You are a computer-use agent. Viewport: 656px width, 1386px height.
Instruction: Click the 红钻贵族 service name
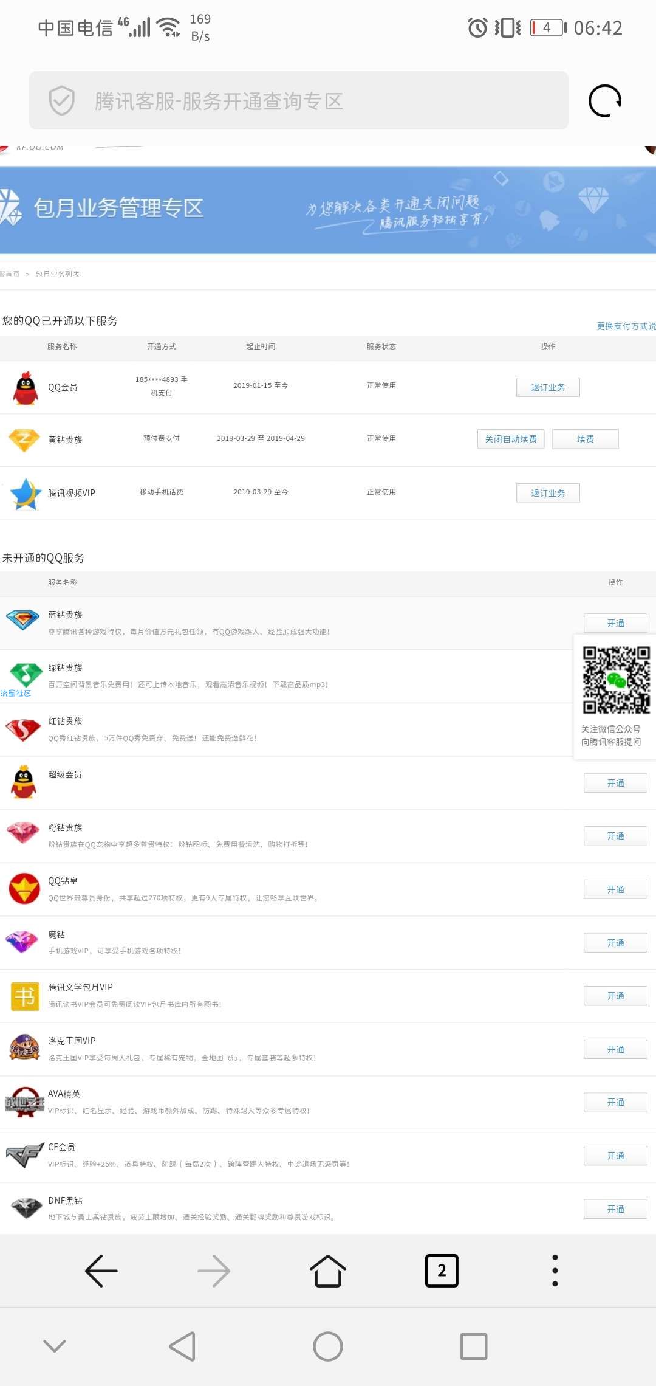(65, 721)
